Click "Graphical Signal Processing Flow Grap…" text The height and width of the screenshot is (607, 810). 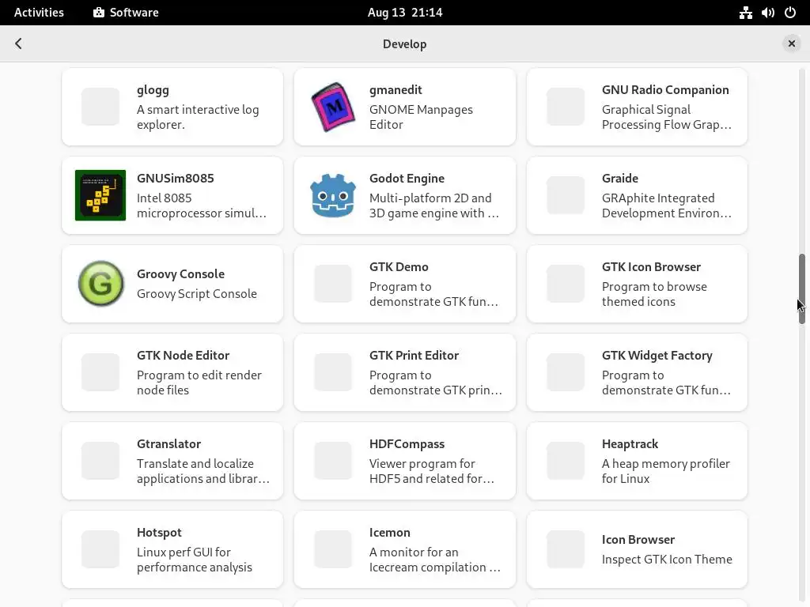pyautogui.click(x=666, y=117)
